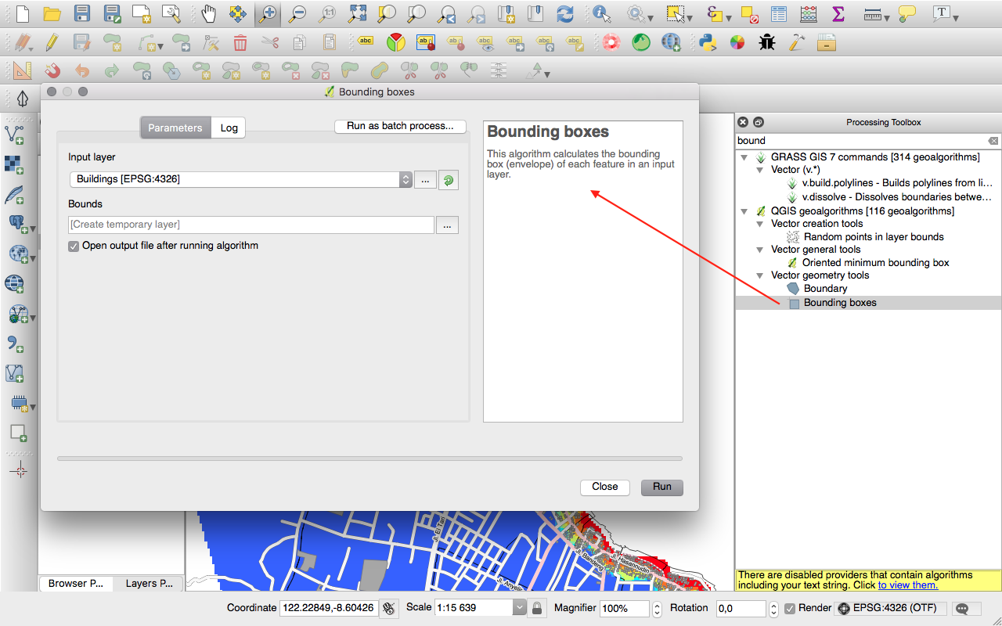Image resolution: width=1002 pixels, height=626 pixels.
Task: Click Add Delimited Text Layer comma icon
Action: coord(15,344)
